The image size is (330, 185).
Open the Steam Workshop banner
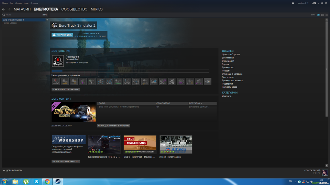69,139
